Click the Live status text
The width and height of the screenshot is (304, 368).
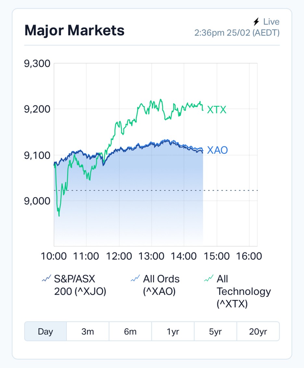pos(271,22)
